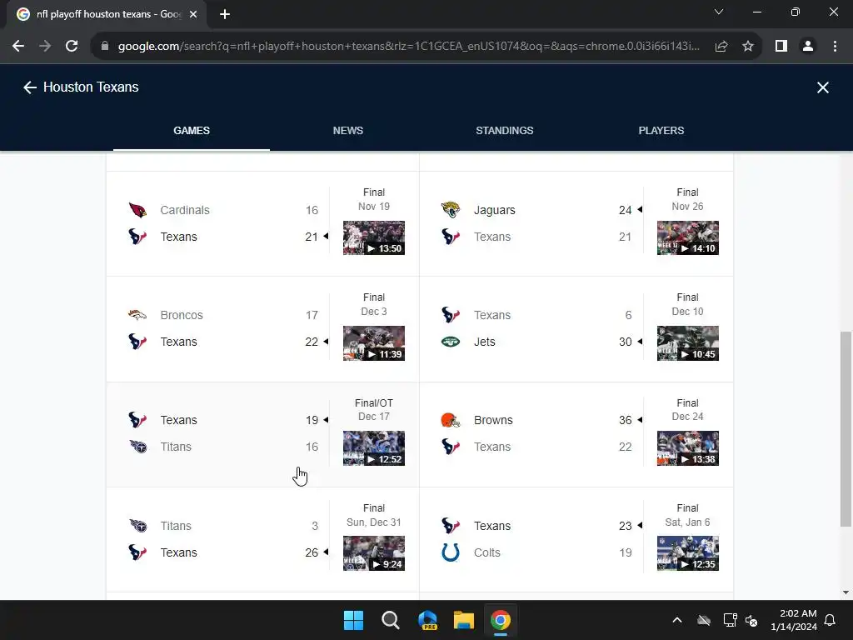
Task: Click the Broncos team logo
Action: click(x=137, y=315)
